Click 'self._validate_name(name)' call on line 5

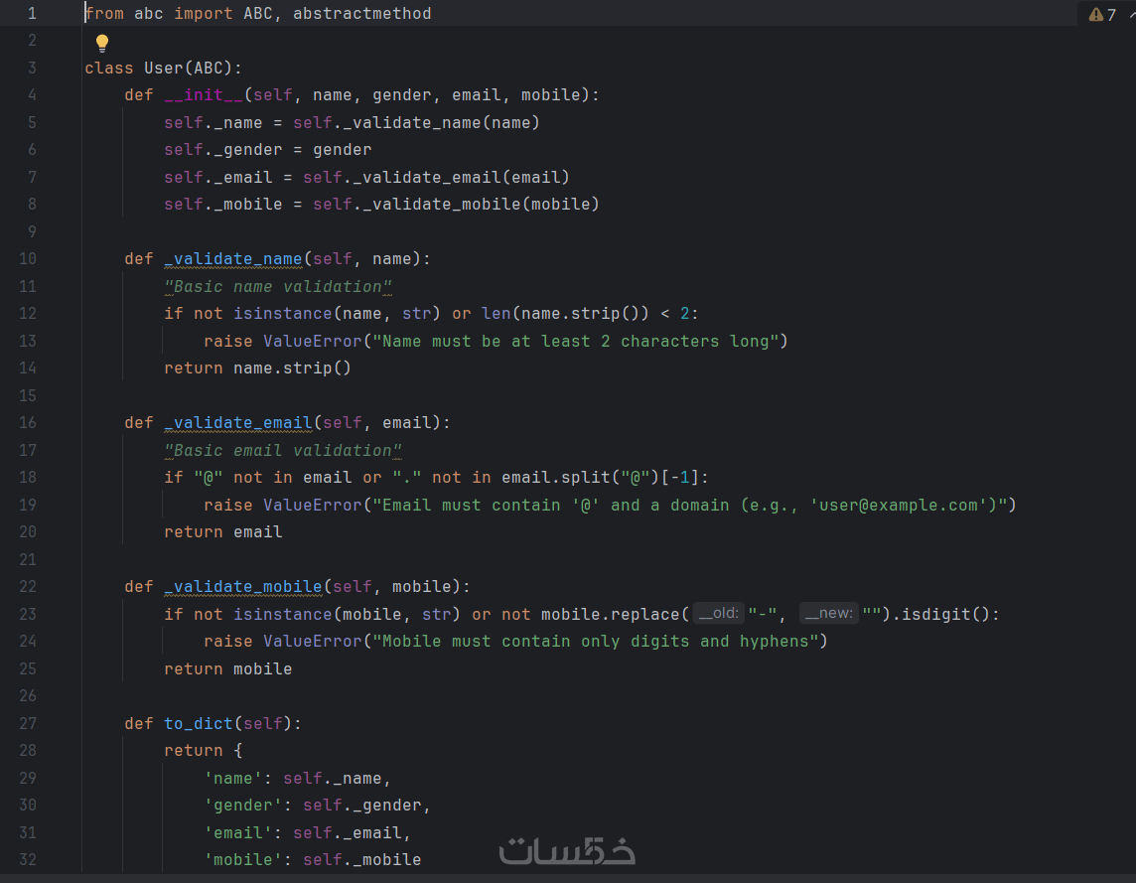click(417, 123)
